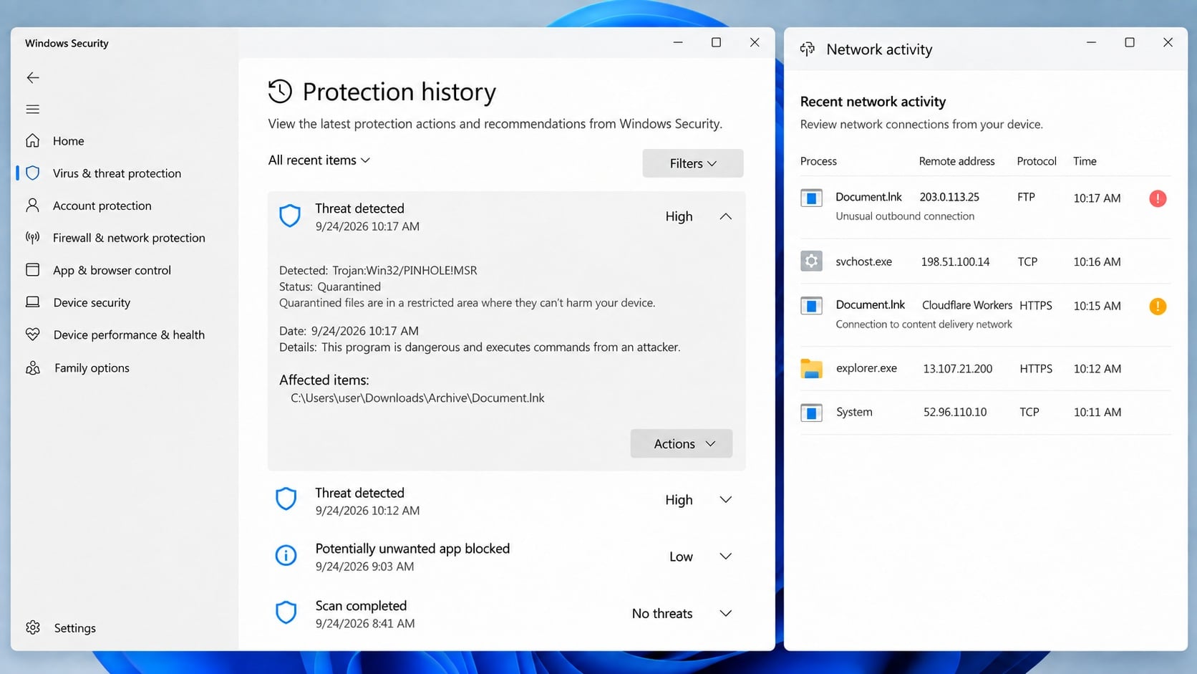The height and width of the screenshot is (674, 1197).
Task: Open Settings in Windows Security
Action: pos(74,627)
